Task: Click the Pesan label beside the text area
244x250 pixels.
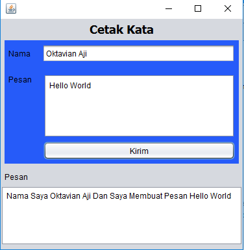Action: click(20, 80)
